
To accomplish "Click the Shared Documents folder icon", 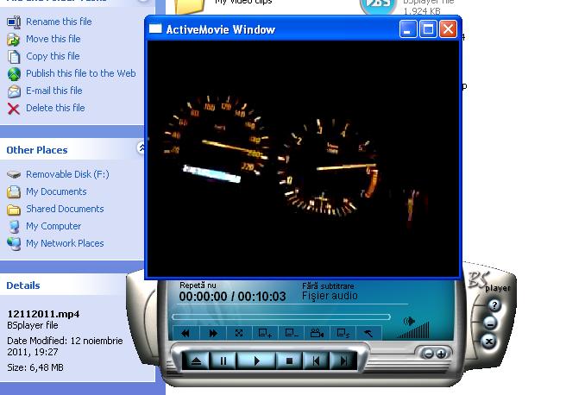I will point(14,210).
